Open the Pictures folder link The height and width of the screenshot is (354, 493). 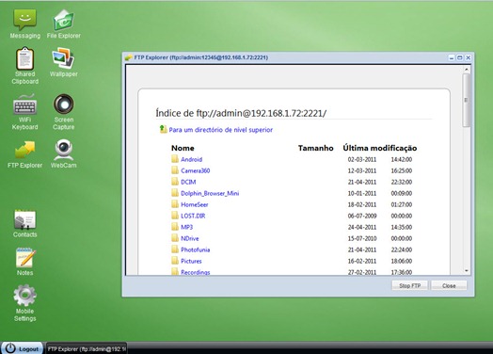[191, 261]
